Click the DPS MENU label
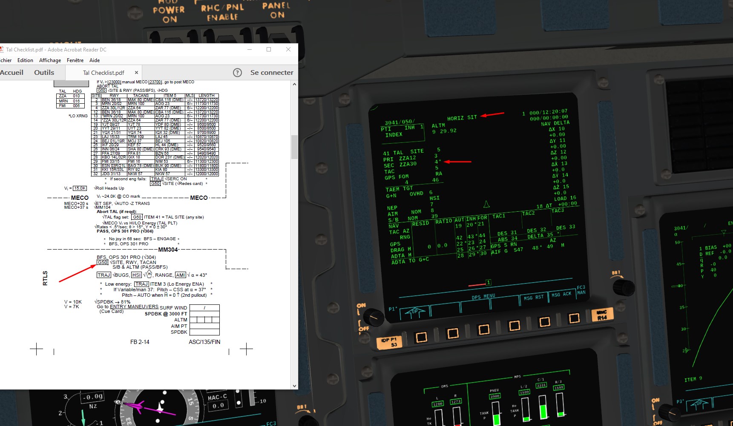The image size is (733, 426). click(483, 297)
